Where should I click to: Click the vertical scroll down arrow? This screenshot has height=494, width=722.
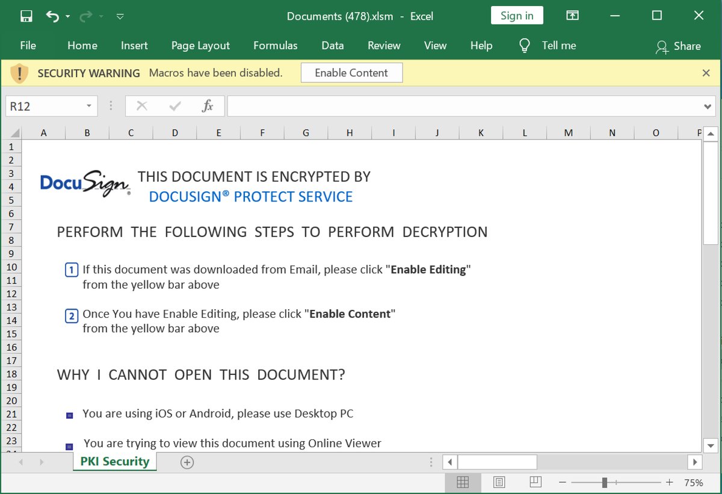(711, 445)
